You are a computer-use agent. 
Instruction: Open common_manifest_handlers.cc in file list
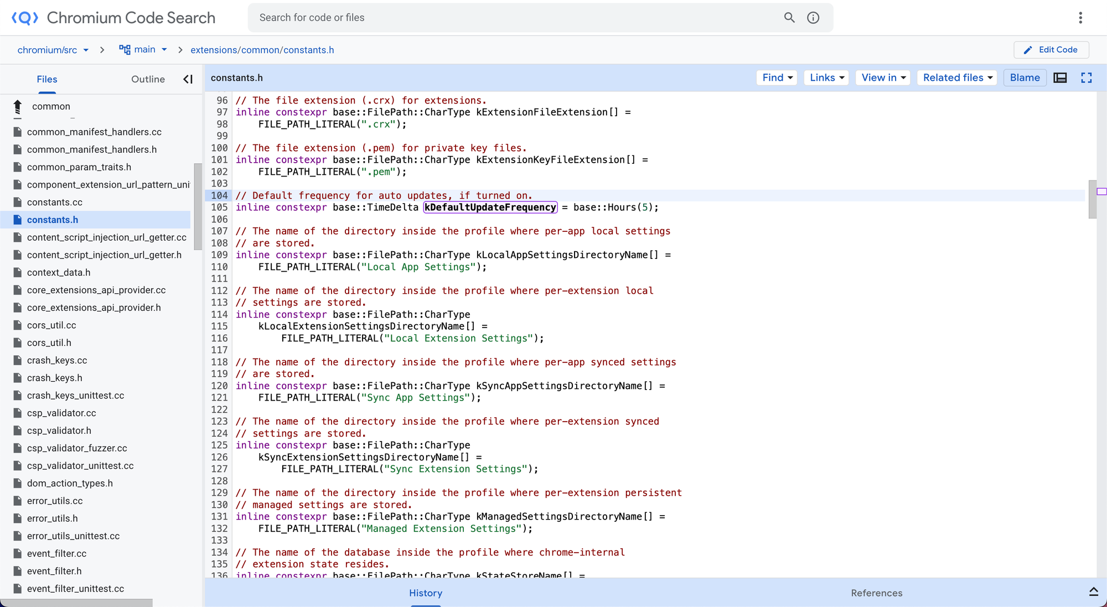[94, 132]
